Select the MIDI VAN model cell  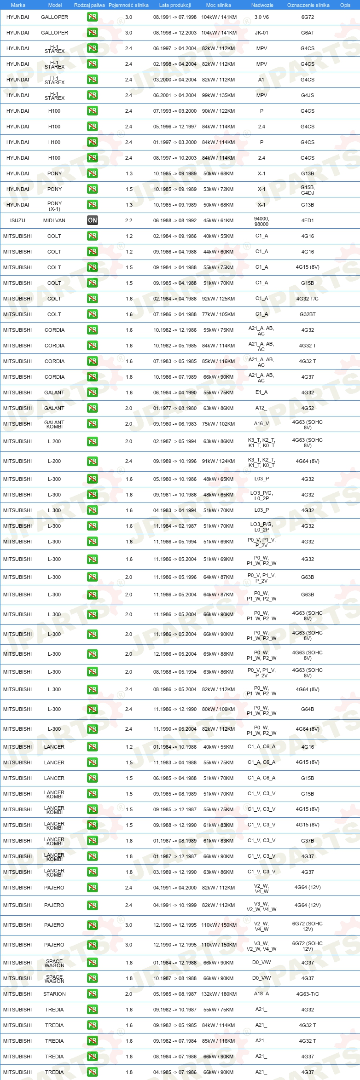tap(54, 220)
